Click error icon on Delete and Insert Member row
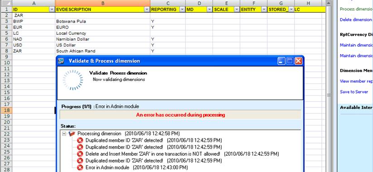Viewport: 373px width, 172px height. coord(80,154)
